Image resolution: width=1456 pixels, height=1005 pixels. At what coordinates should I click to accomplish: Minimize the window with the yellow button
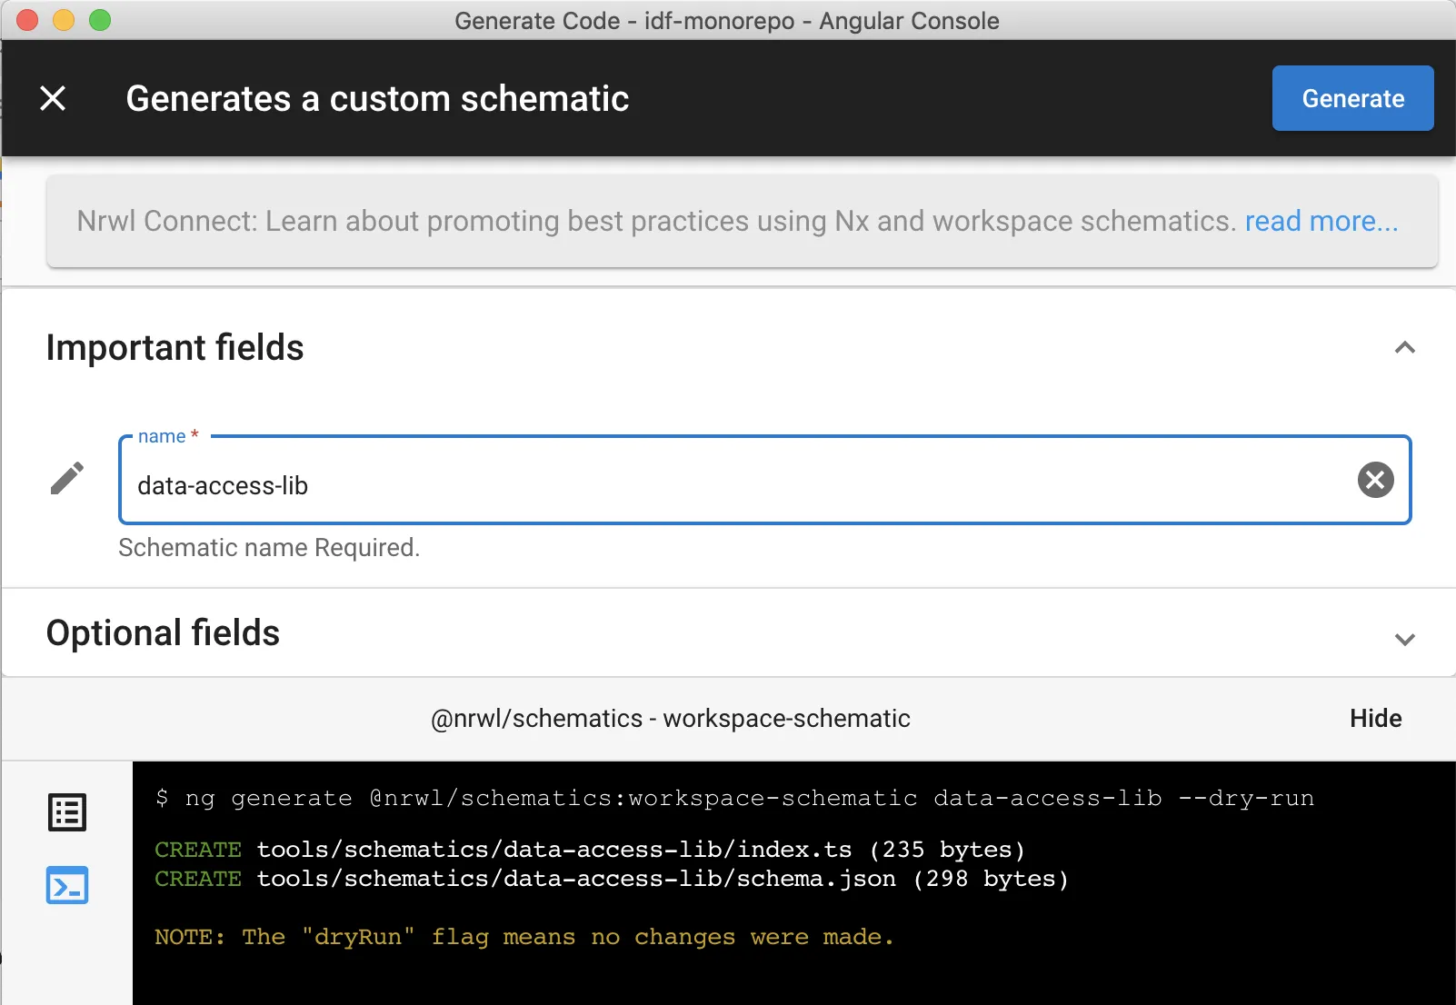click(x=64, y=20)
